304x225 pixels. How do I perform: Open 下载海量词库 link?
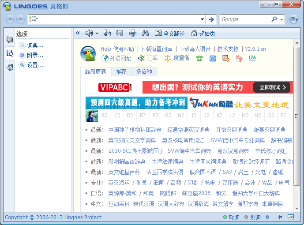157,49
